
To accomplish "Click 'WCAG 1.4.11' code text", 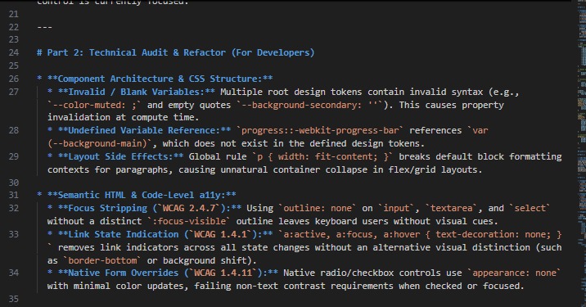I will coord(223,273).
